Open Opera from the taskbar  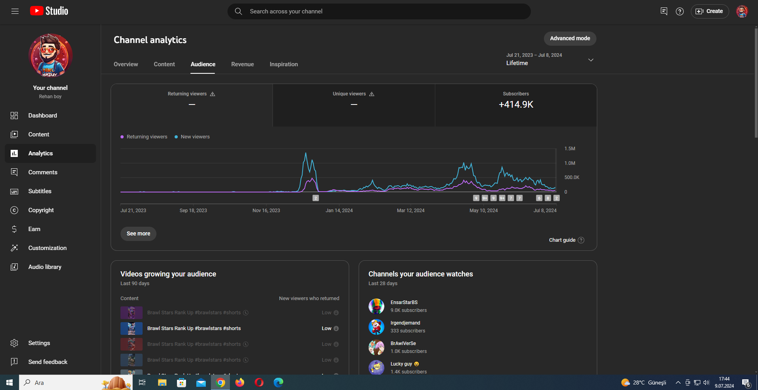tap(259, 383)
